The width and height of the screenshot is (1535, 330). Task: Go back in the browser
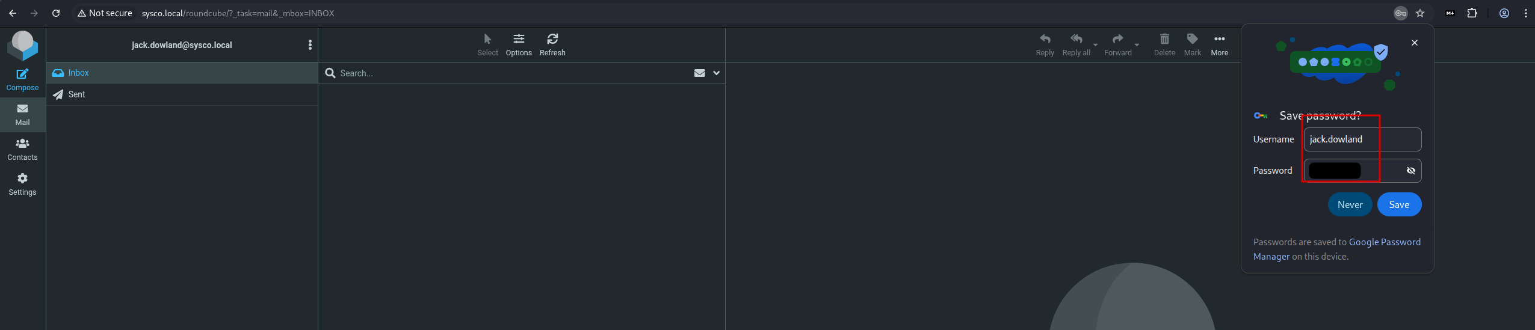pyautogui.click(x=13, y=13)
